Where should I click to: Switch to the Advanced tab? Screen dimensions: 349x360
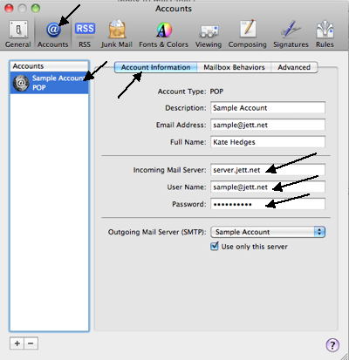click(x=294, y=67)
